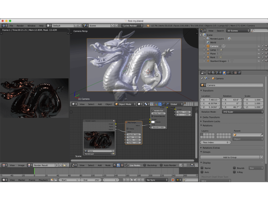Open the File menu
268x201 pixels.
[x=11, y=26]
